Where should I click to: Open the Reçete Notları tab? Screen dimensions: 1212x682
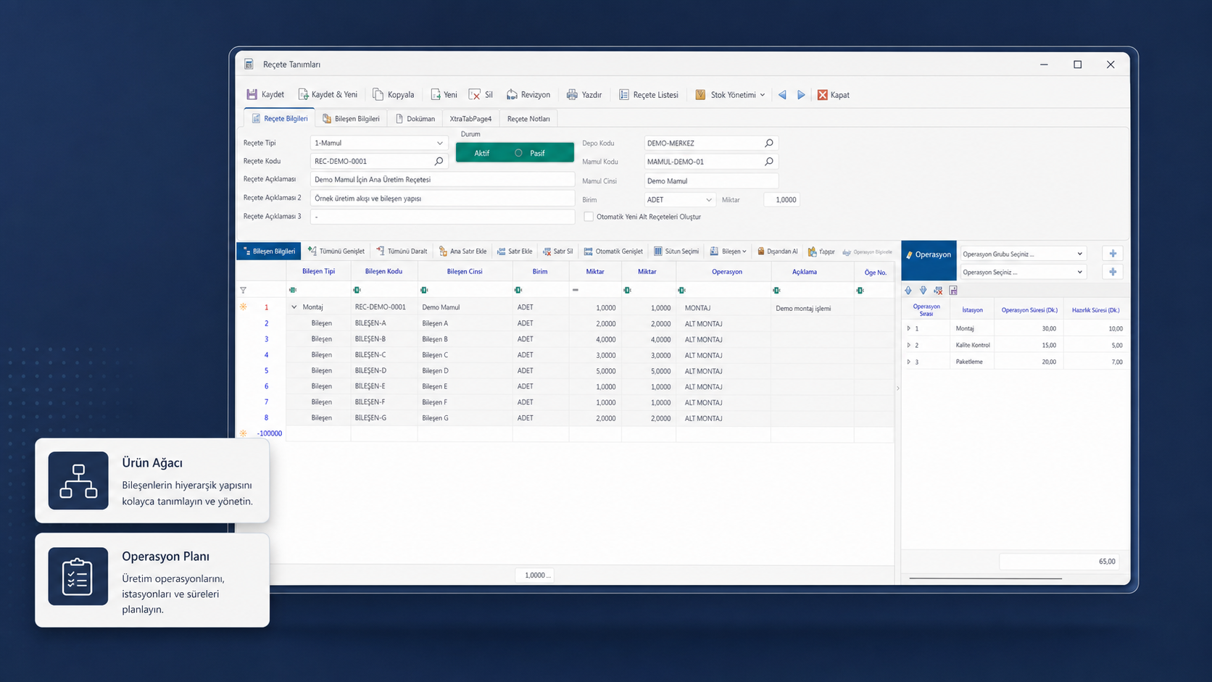click(x=528, y=119)
